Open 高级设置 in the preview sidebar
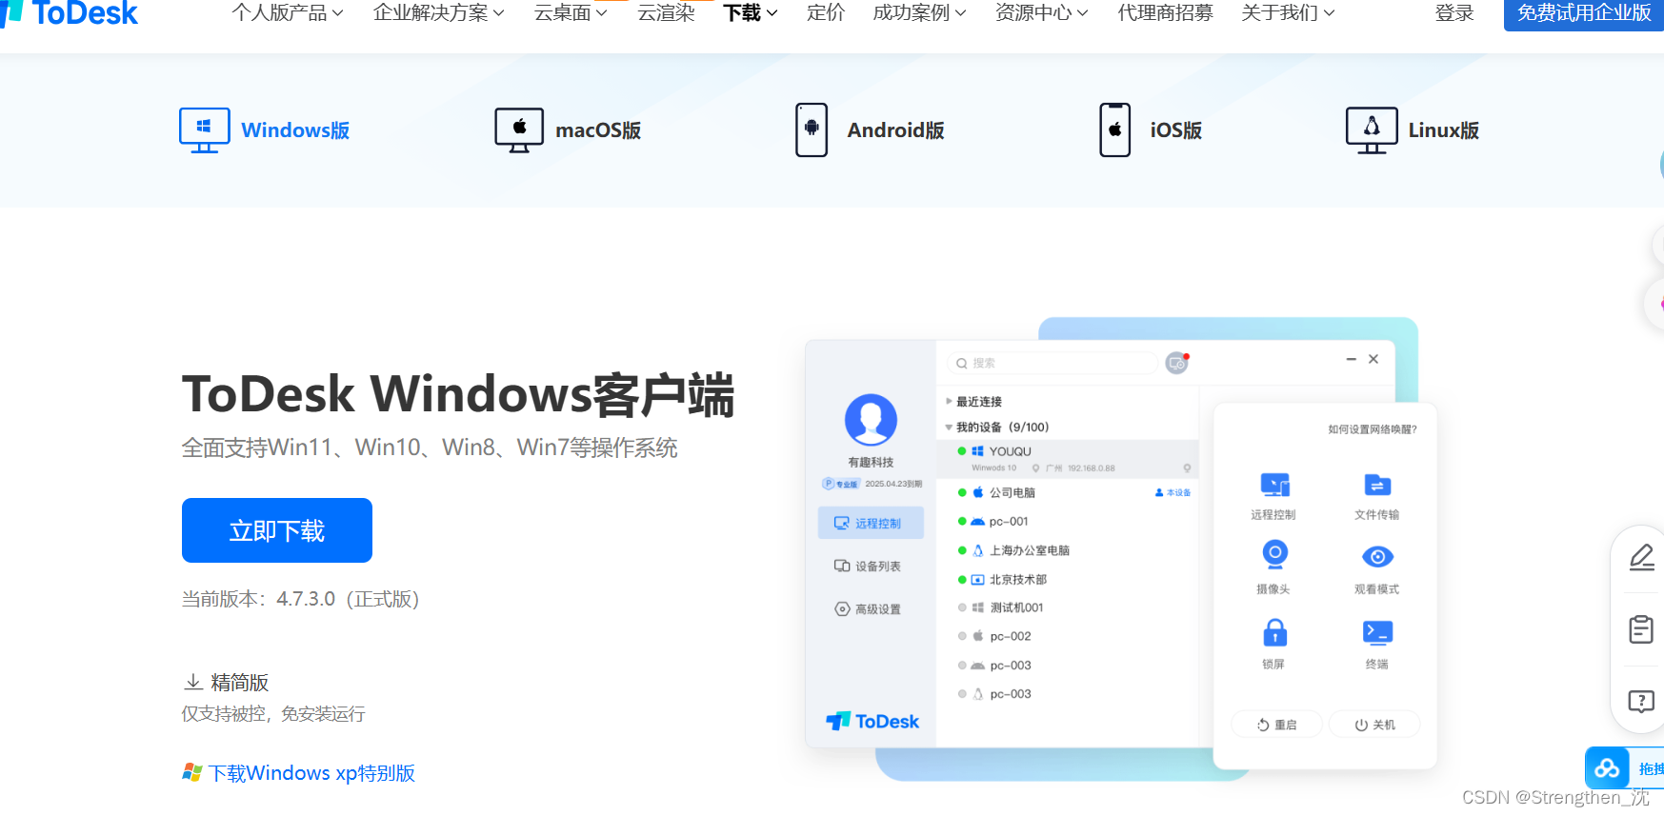This screenshot has width=1664, height=816. 868,608
